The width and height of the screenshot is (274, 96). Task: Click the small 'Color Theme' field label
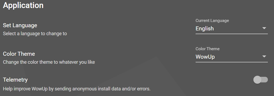207,49
